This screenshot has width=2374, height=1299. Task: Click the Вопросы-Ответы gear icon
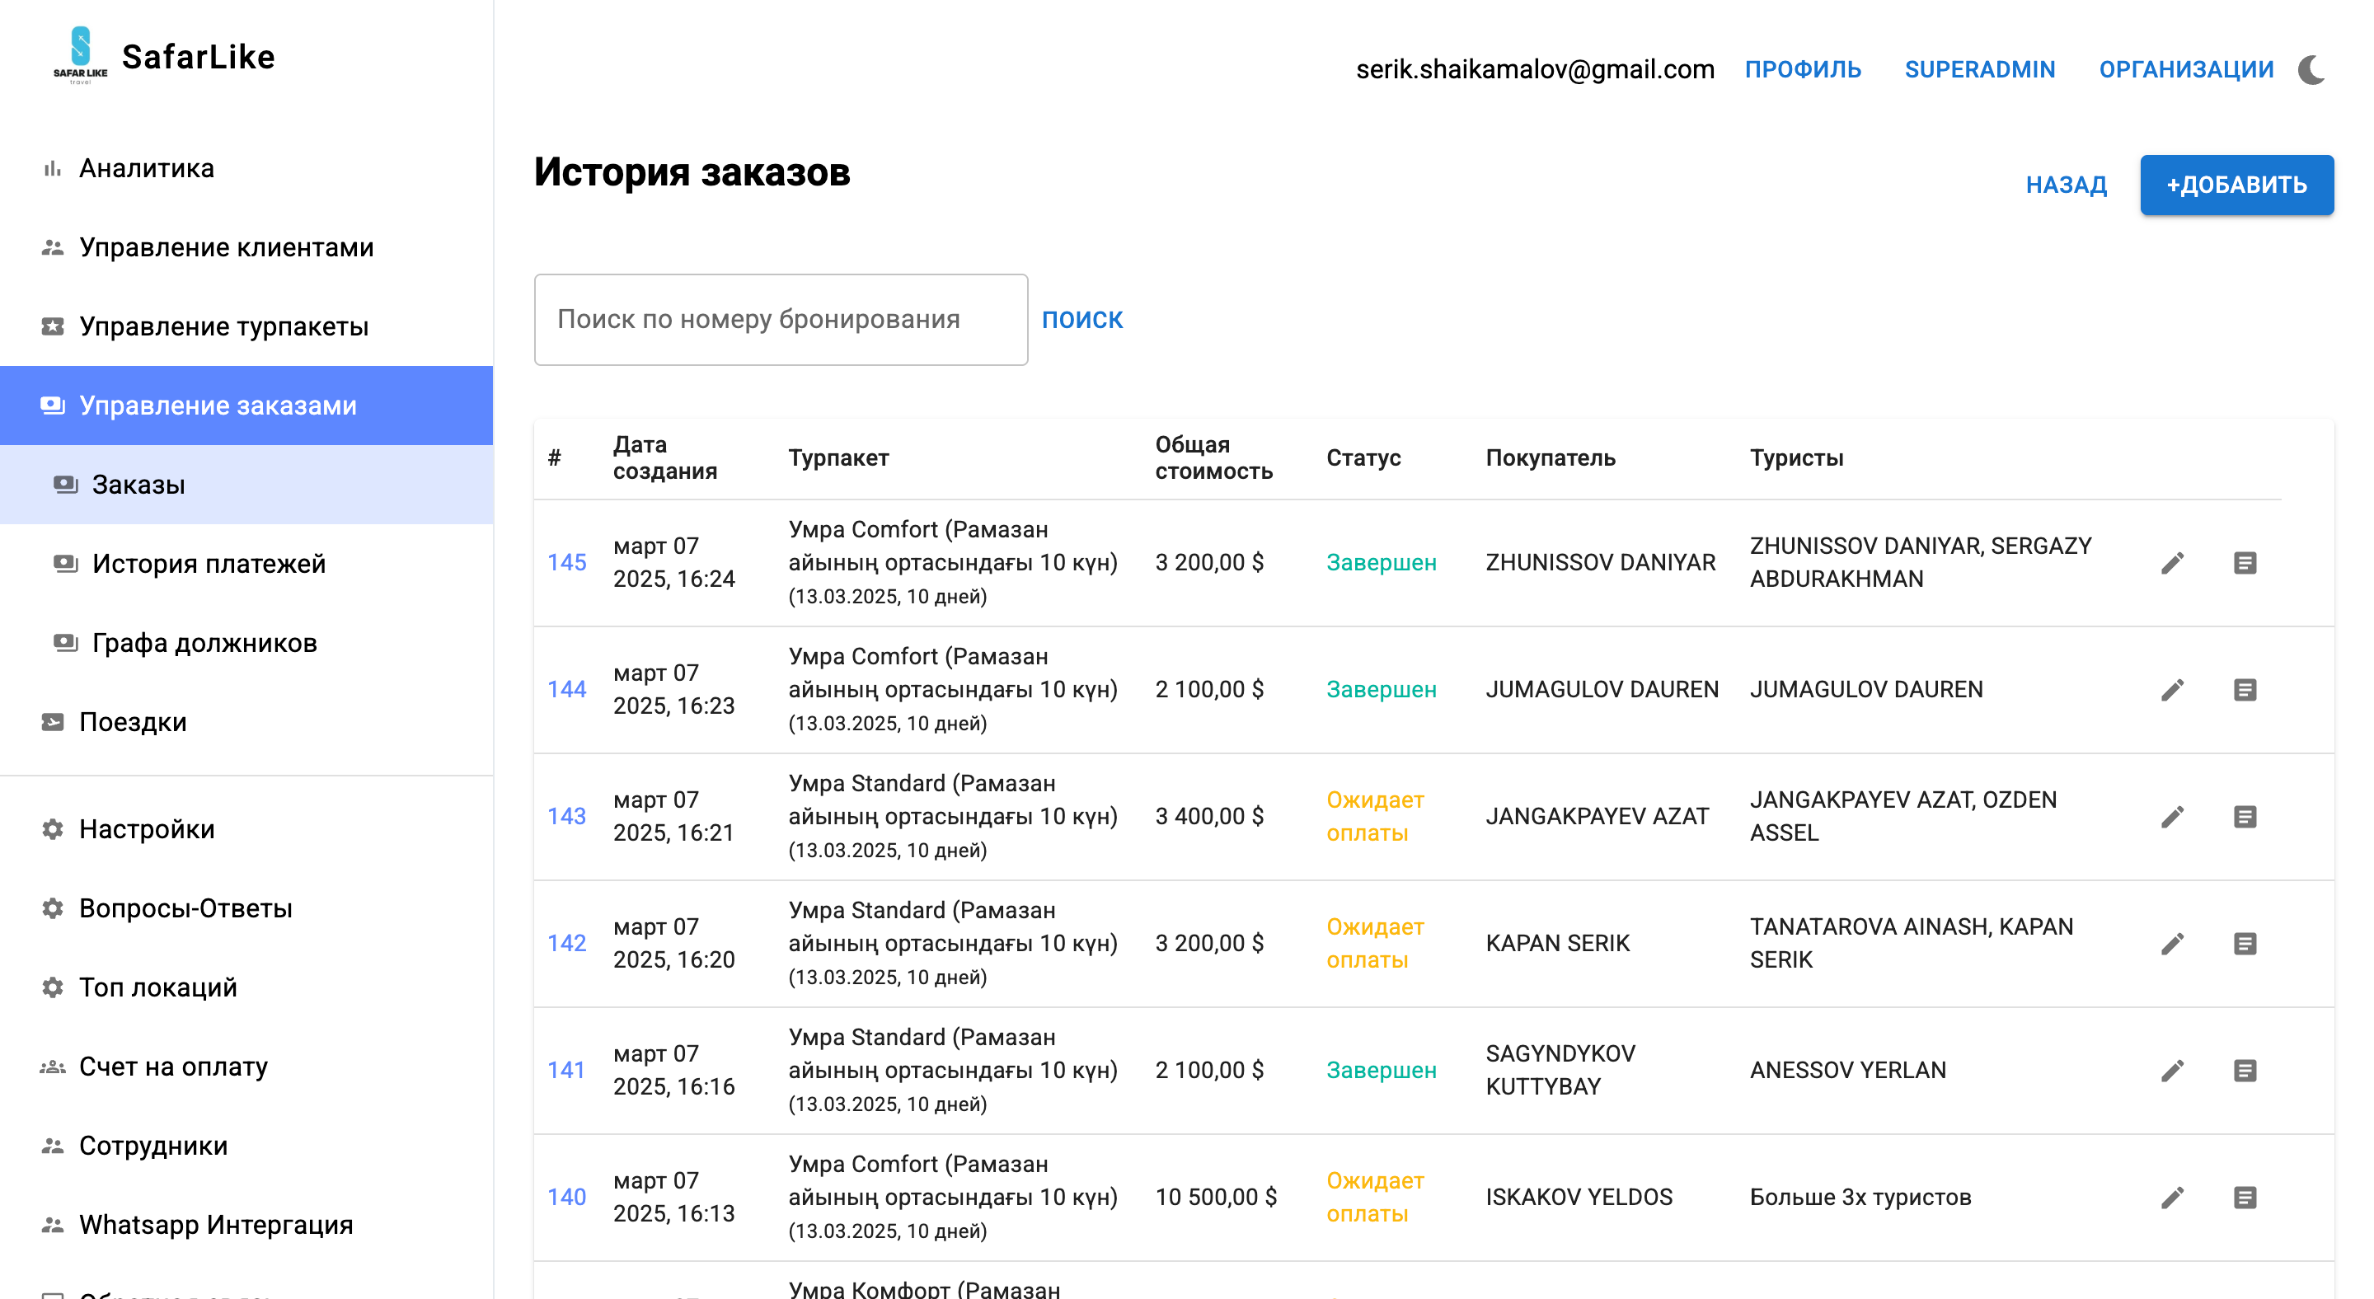53,908
